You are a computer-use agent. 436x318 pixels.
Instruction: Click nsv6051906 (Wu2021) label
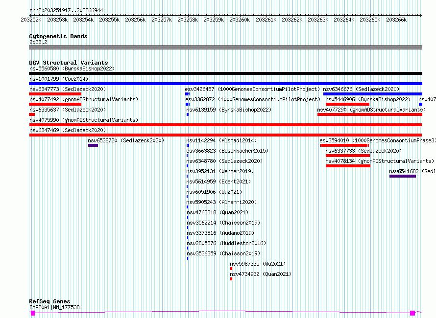214,192
